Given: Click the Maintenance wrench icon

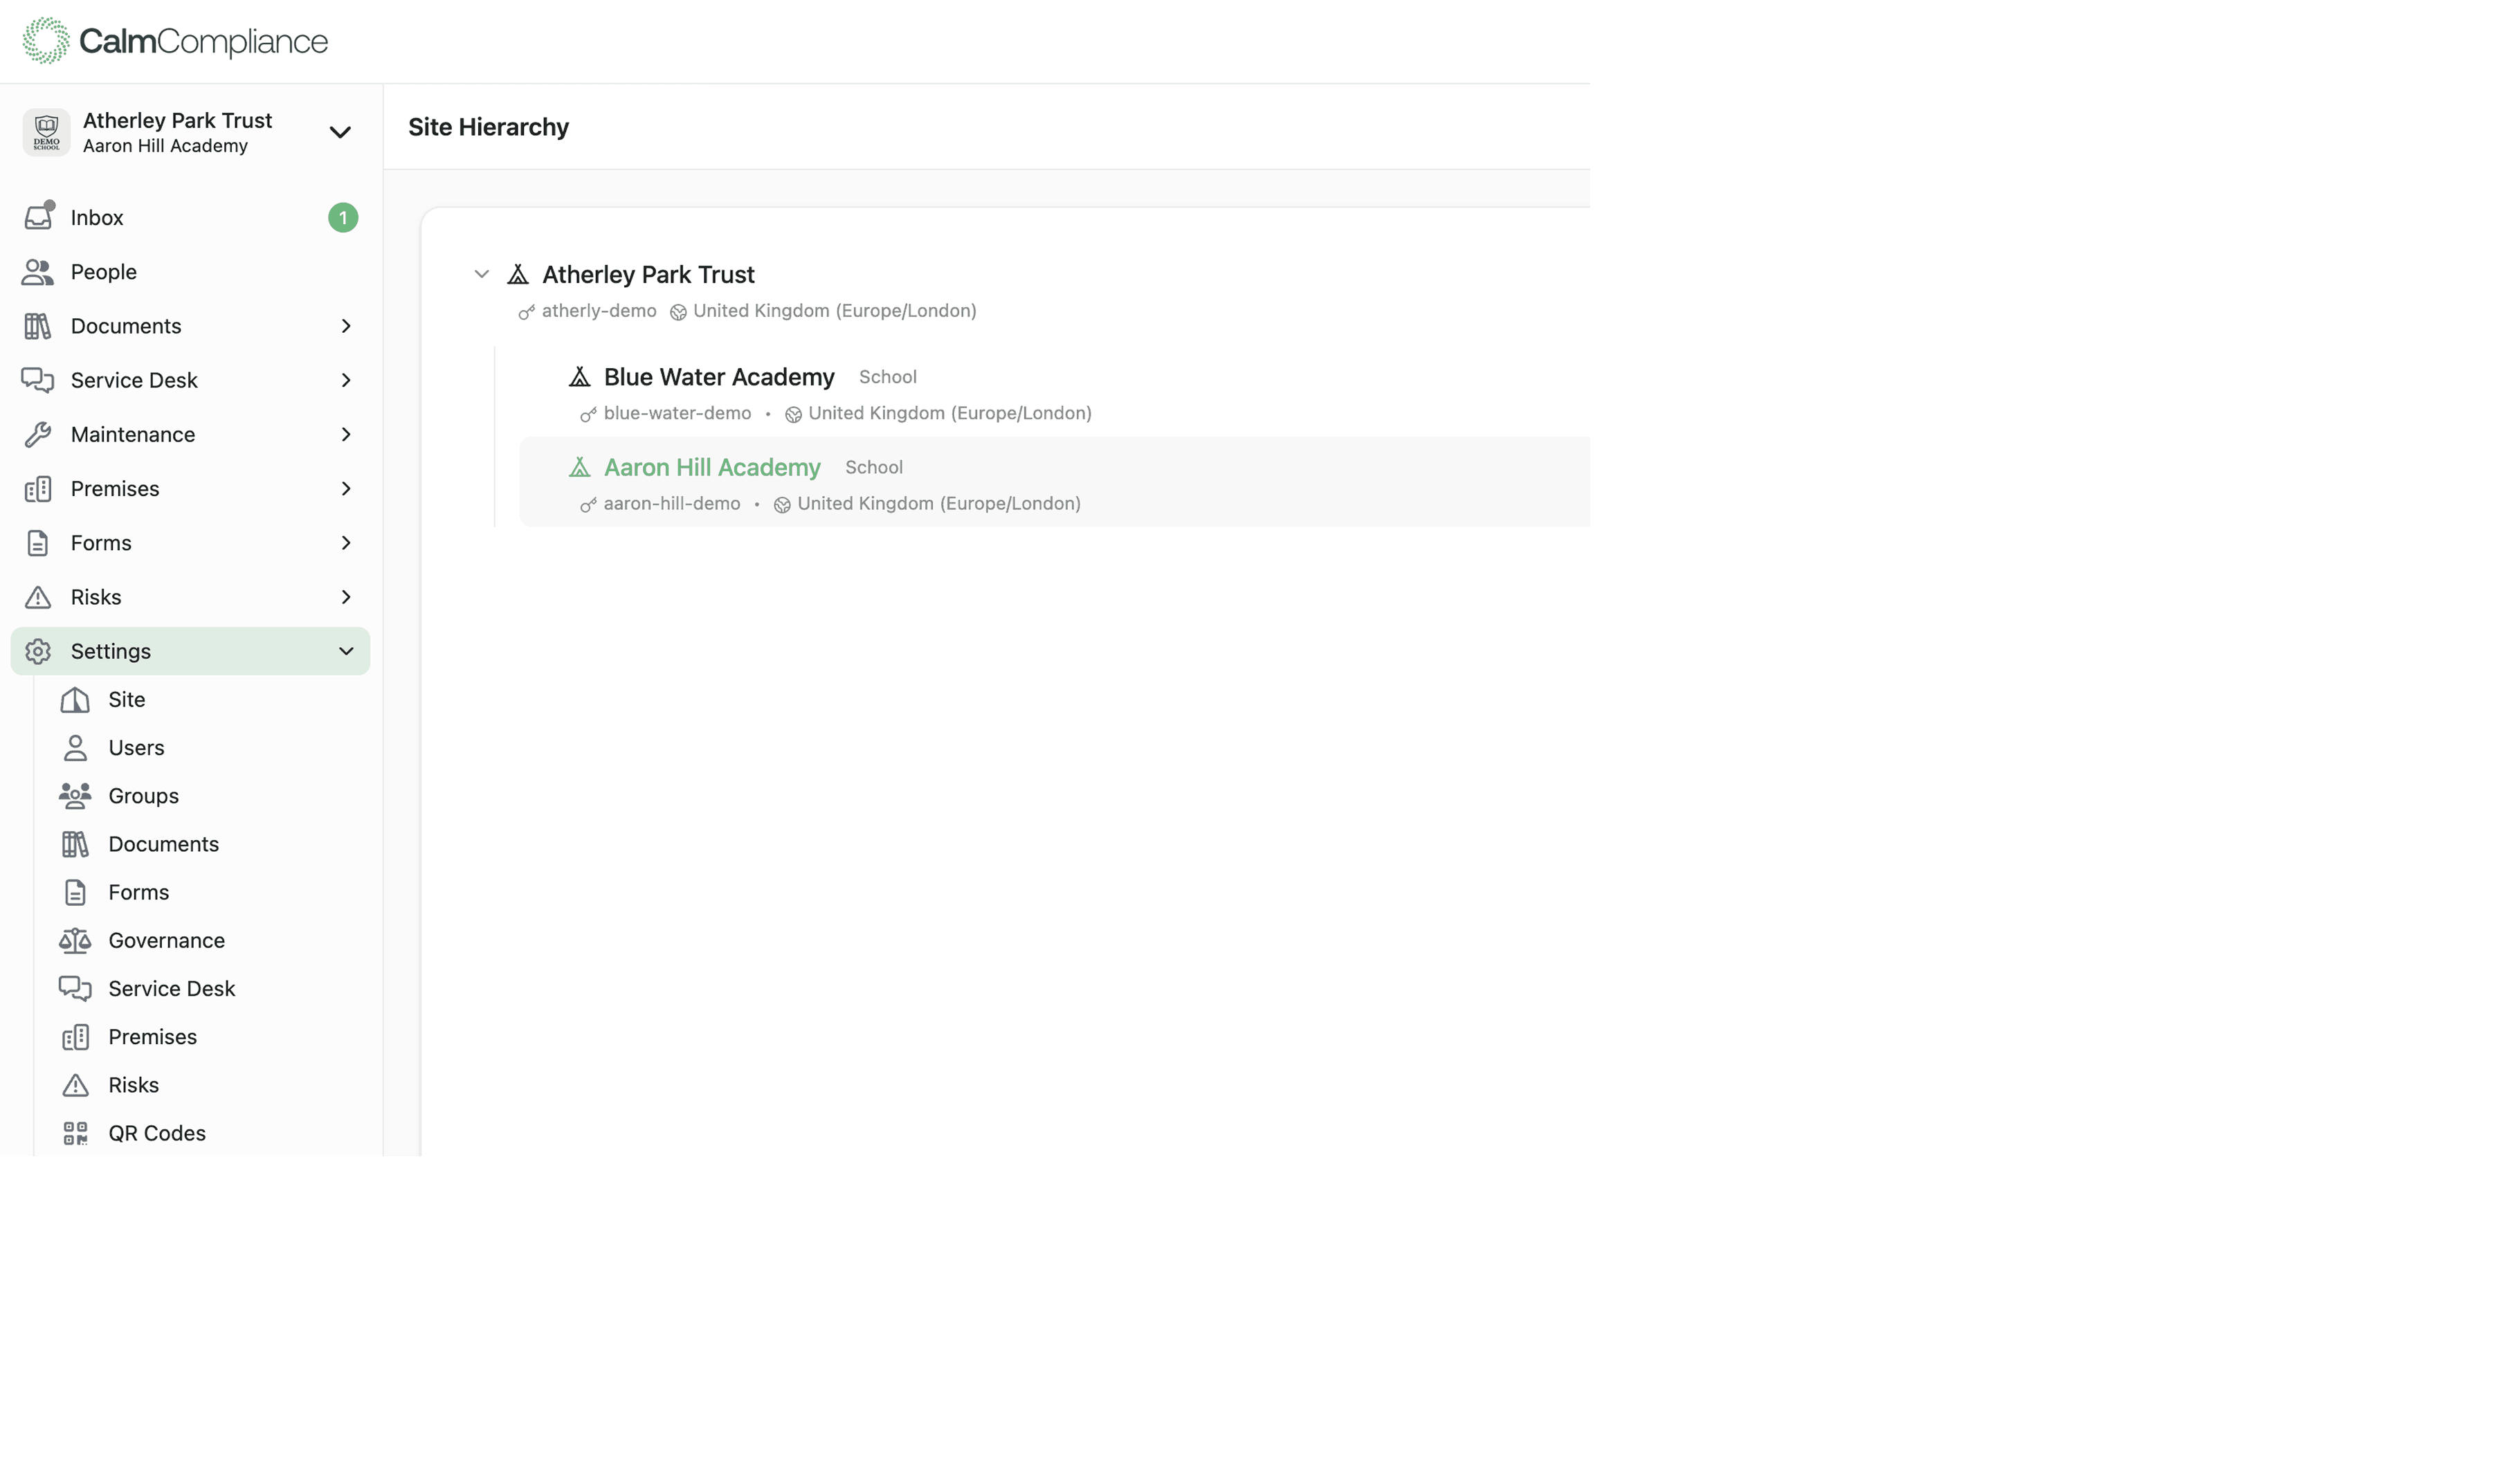Looking at the screenshot, I should [38, 435].
